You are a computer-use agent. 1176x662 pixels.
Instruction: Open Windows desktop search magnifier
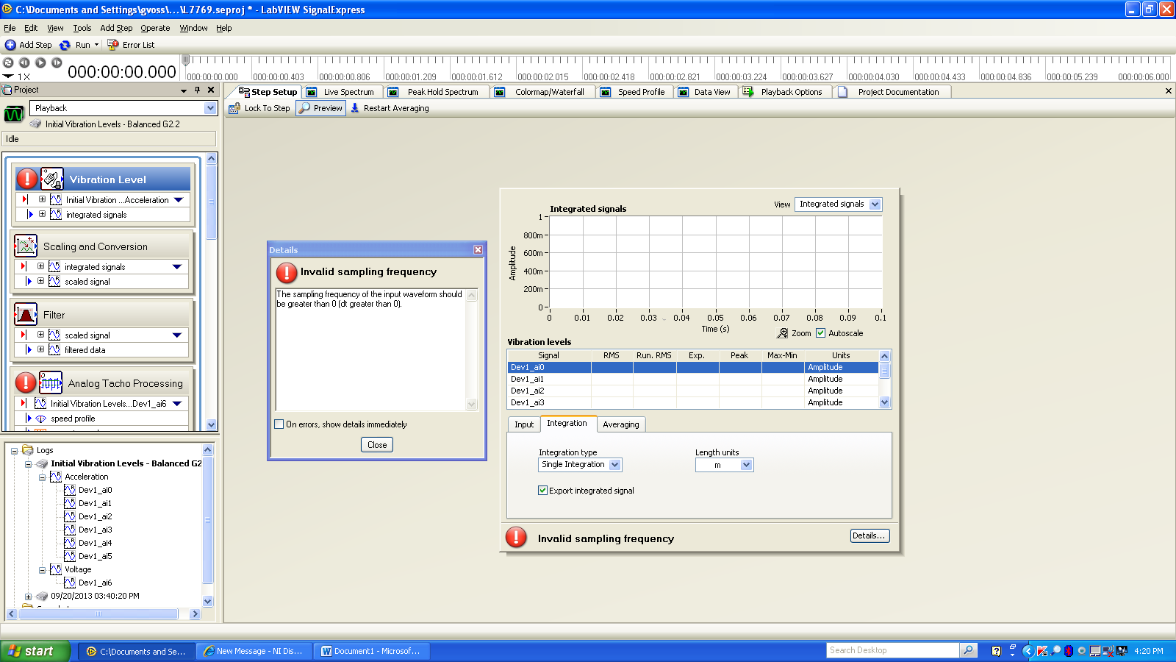point(969,650)
